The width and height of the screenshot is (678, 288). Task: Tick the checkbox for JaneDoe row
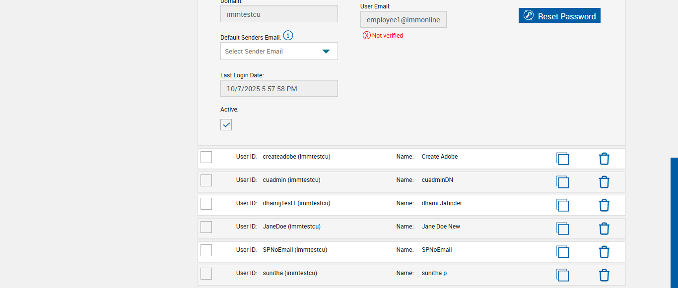pos(206,227)
